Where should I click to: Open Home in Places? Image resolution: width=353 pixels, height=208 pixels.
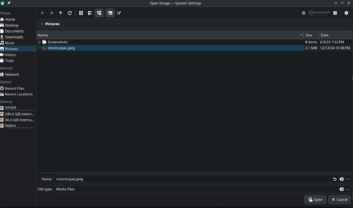pyautogui.click(x=18, y=19)
